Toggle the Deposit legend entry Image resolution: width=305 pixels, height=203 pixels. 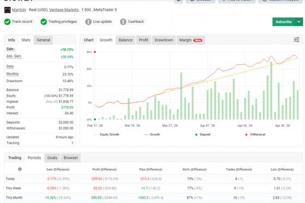click(203, 134)
